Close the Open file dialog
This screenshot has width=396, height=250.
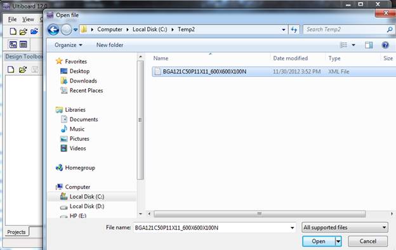[386, 13]
